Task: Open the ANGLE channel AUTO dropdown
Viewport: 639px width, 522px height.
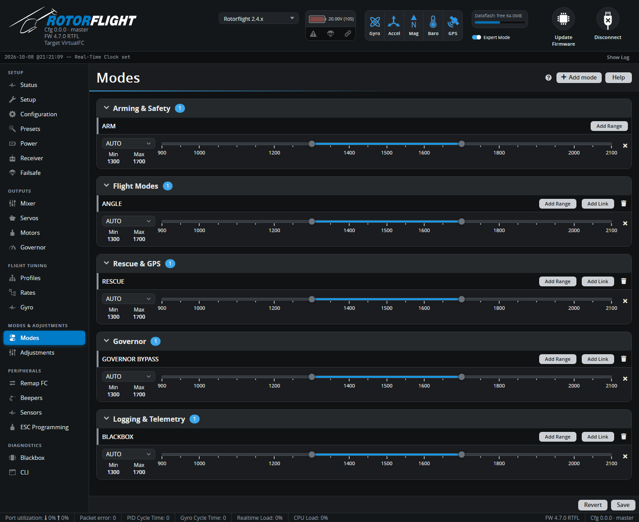Action: 129,221
